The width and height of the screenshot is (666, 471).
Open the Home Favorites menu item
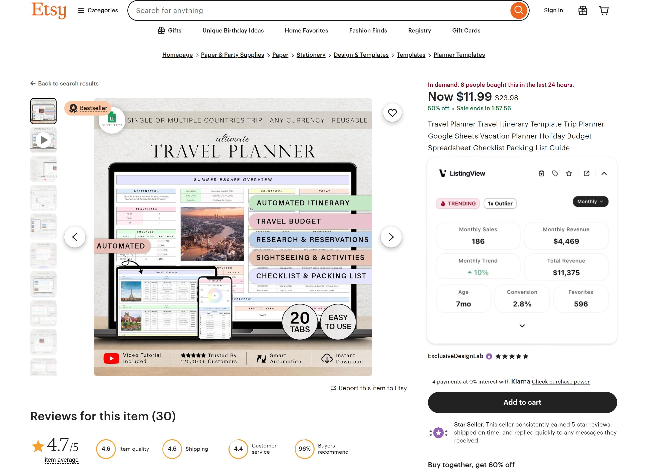click(x=306, y=30)
